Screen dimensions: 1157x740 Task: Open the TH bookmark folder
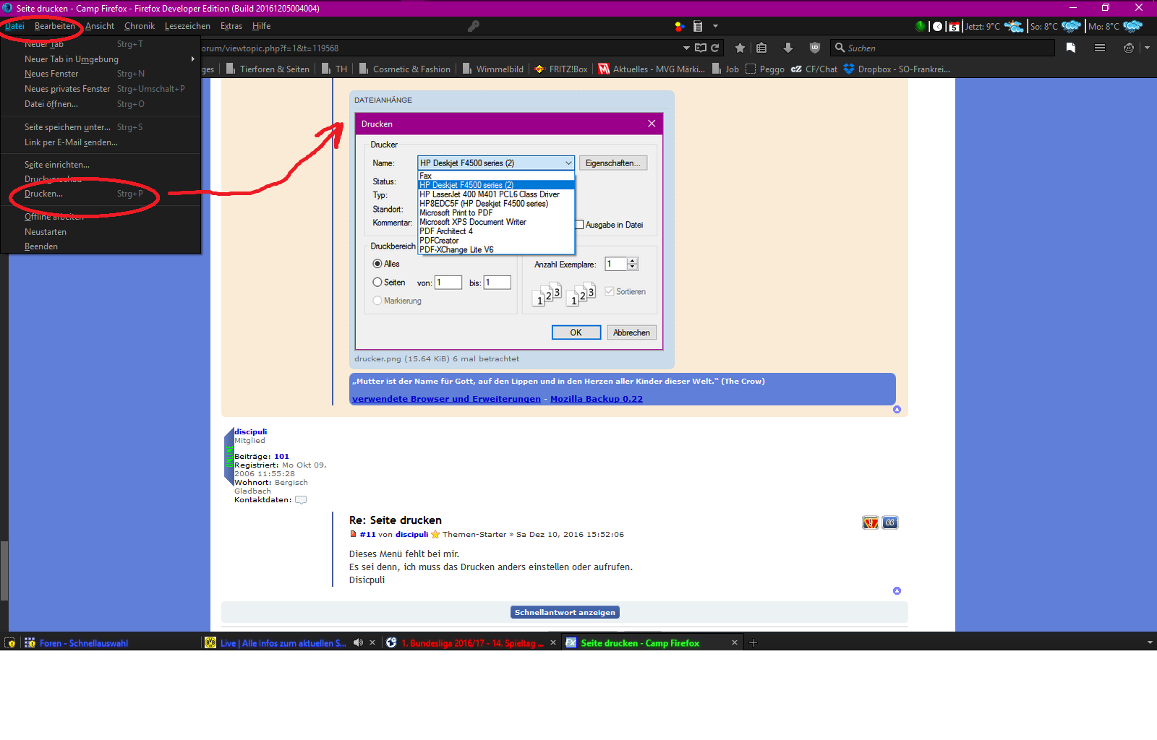click(x=335, y=69)
